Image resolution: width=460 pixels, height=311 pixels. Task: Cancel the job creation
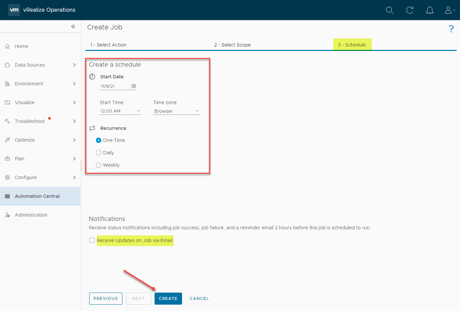(x=199, y=298)
